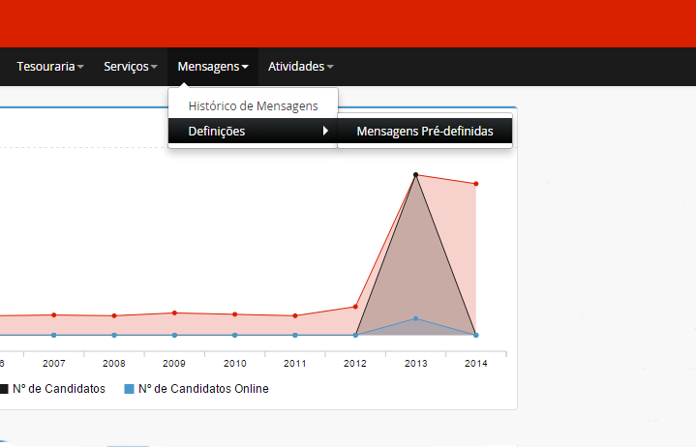696x447 pixels.
Task: Click the blue Candidatos Online legend swatch
Action: (x=129, y=389)
